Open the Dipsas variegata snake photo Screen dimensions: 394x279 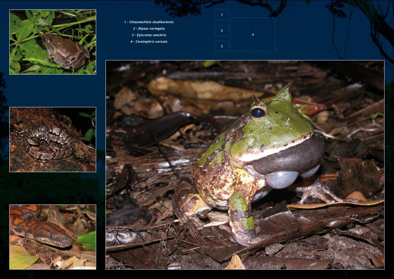pyautogui.click(x=53, y=139)
